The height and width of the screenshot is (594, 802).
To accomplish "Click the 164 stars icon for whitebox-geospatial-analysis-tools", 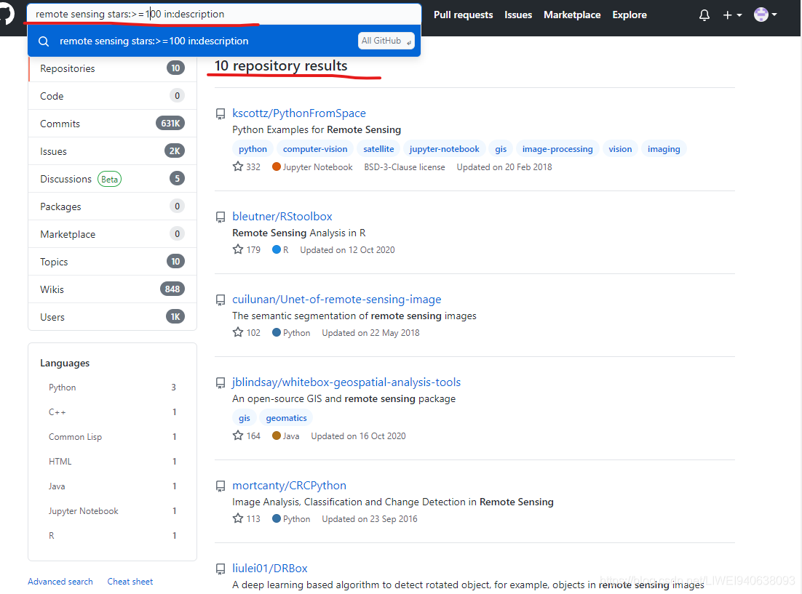I will (238, 436).
